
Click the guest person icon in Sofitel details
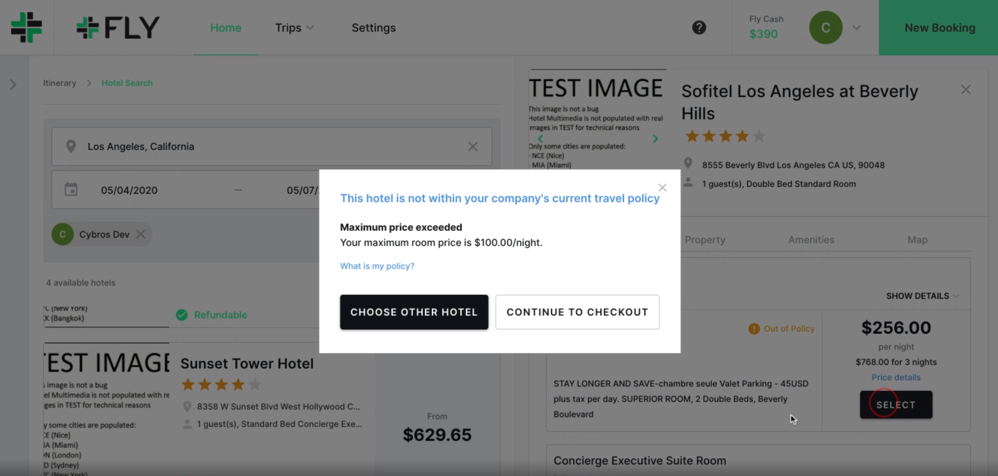pyautogui.click(x=688, y=182)
